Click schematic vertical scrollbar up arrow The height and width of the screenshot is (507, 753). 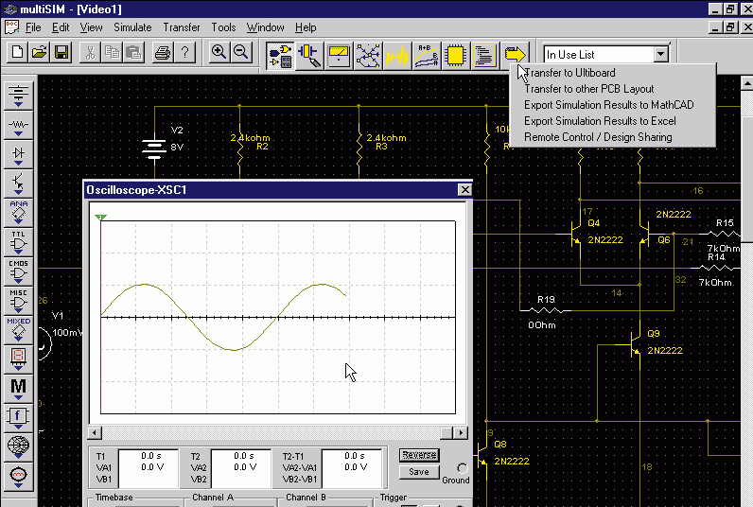pos(746,83)
